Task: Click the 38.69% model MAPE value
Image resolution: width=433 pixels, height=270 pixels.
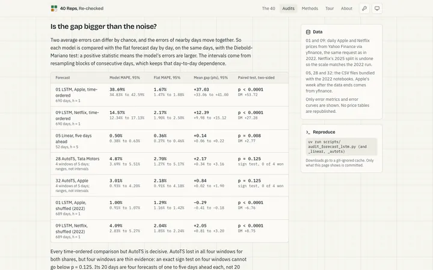Action: (117, 89)
